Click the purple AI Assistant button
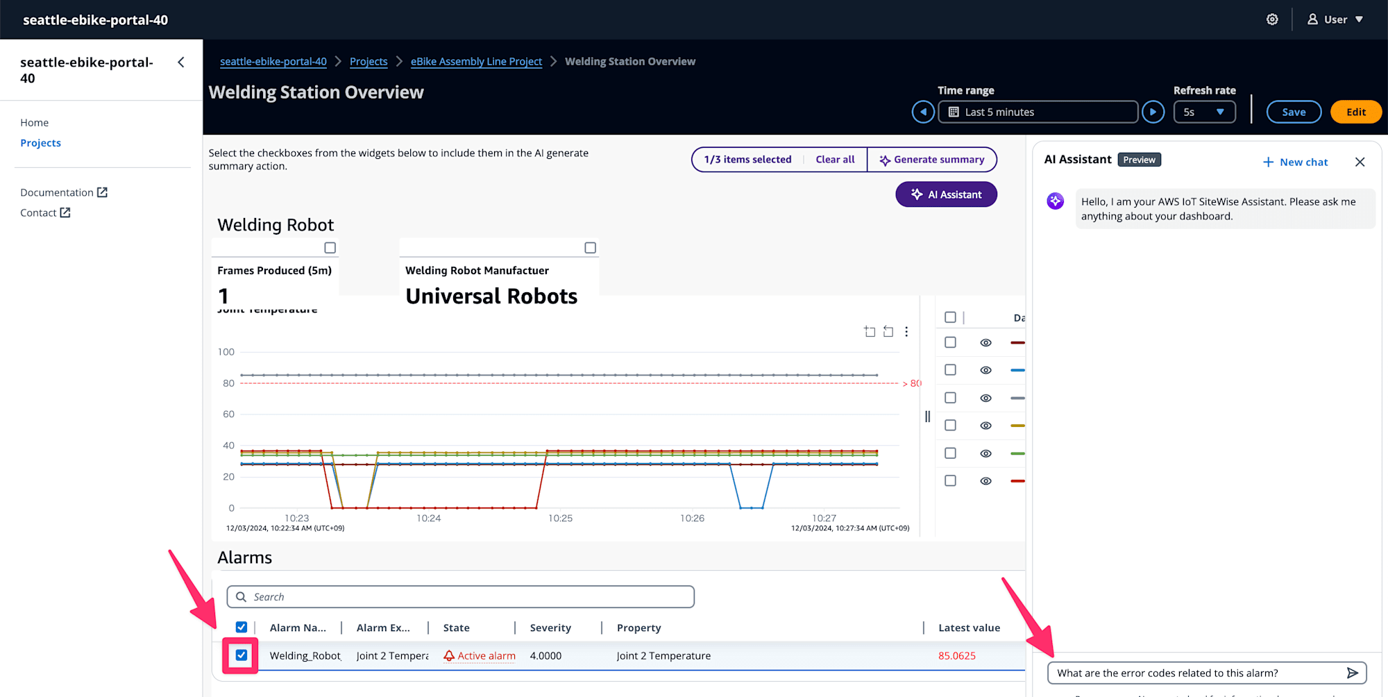The image size is (1388, 697). pos(946,194)
